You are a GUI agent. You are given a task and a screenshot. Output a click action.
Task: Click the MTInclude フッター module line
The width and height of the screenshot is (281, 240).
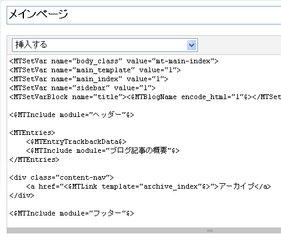tap(72, 213)
